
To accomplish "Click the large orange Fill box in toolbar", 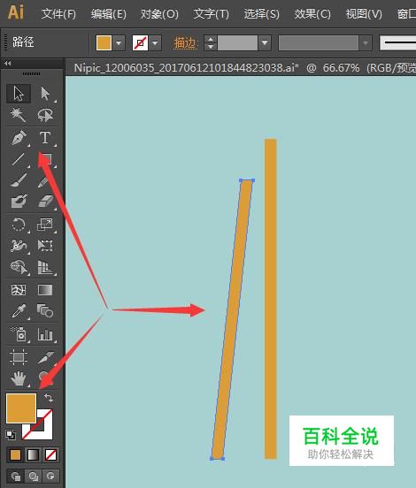I will click(x=21, y=408).
